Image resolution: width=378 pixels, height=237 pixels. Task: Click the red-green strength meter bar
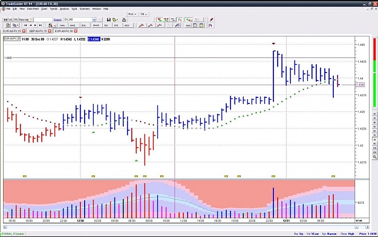coord(374,73)
